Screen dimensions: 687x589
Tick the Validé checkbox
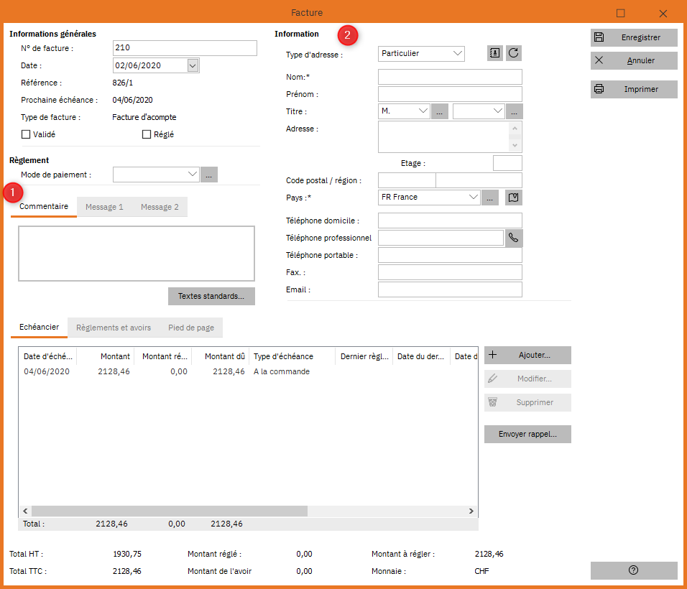tap(26, 134)
